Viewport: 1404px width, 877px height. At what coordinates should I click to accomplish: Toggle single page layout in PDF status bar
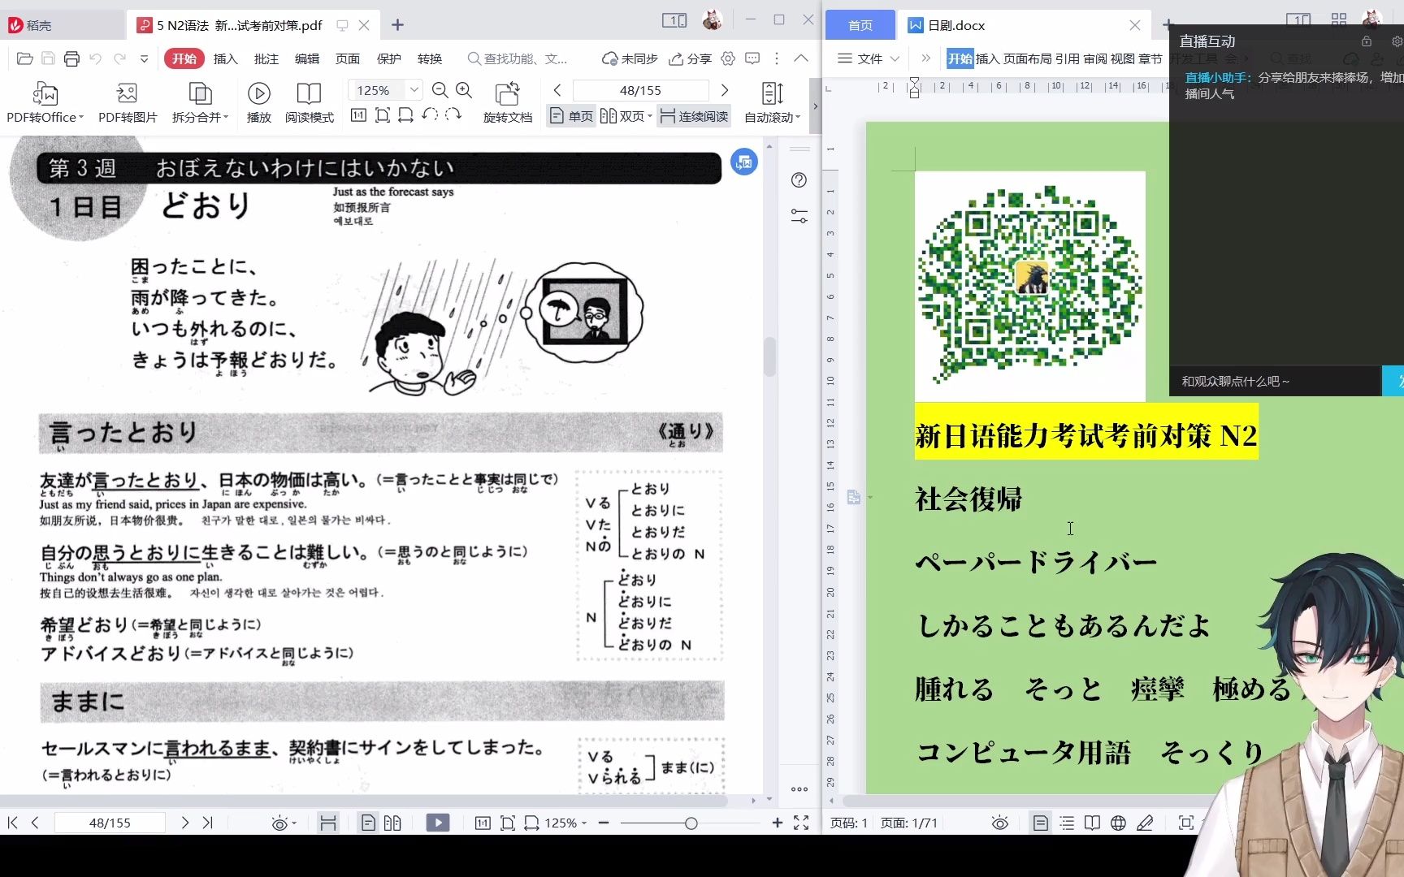coord(368,823)
